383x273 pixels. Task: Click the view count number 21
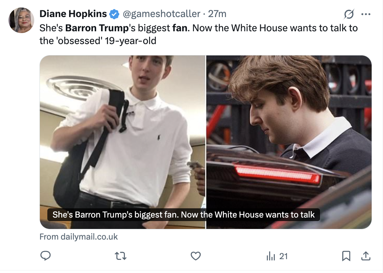(283, 256)
